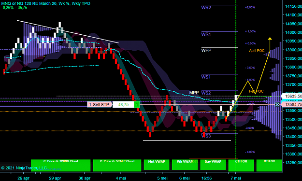Viewport: 302px width, 181px height.
Task: Click the 13700,00 price axis label
Action: point(293,84)
